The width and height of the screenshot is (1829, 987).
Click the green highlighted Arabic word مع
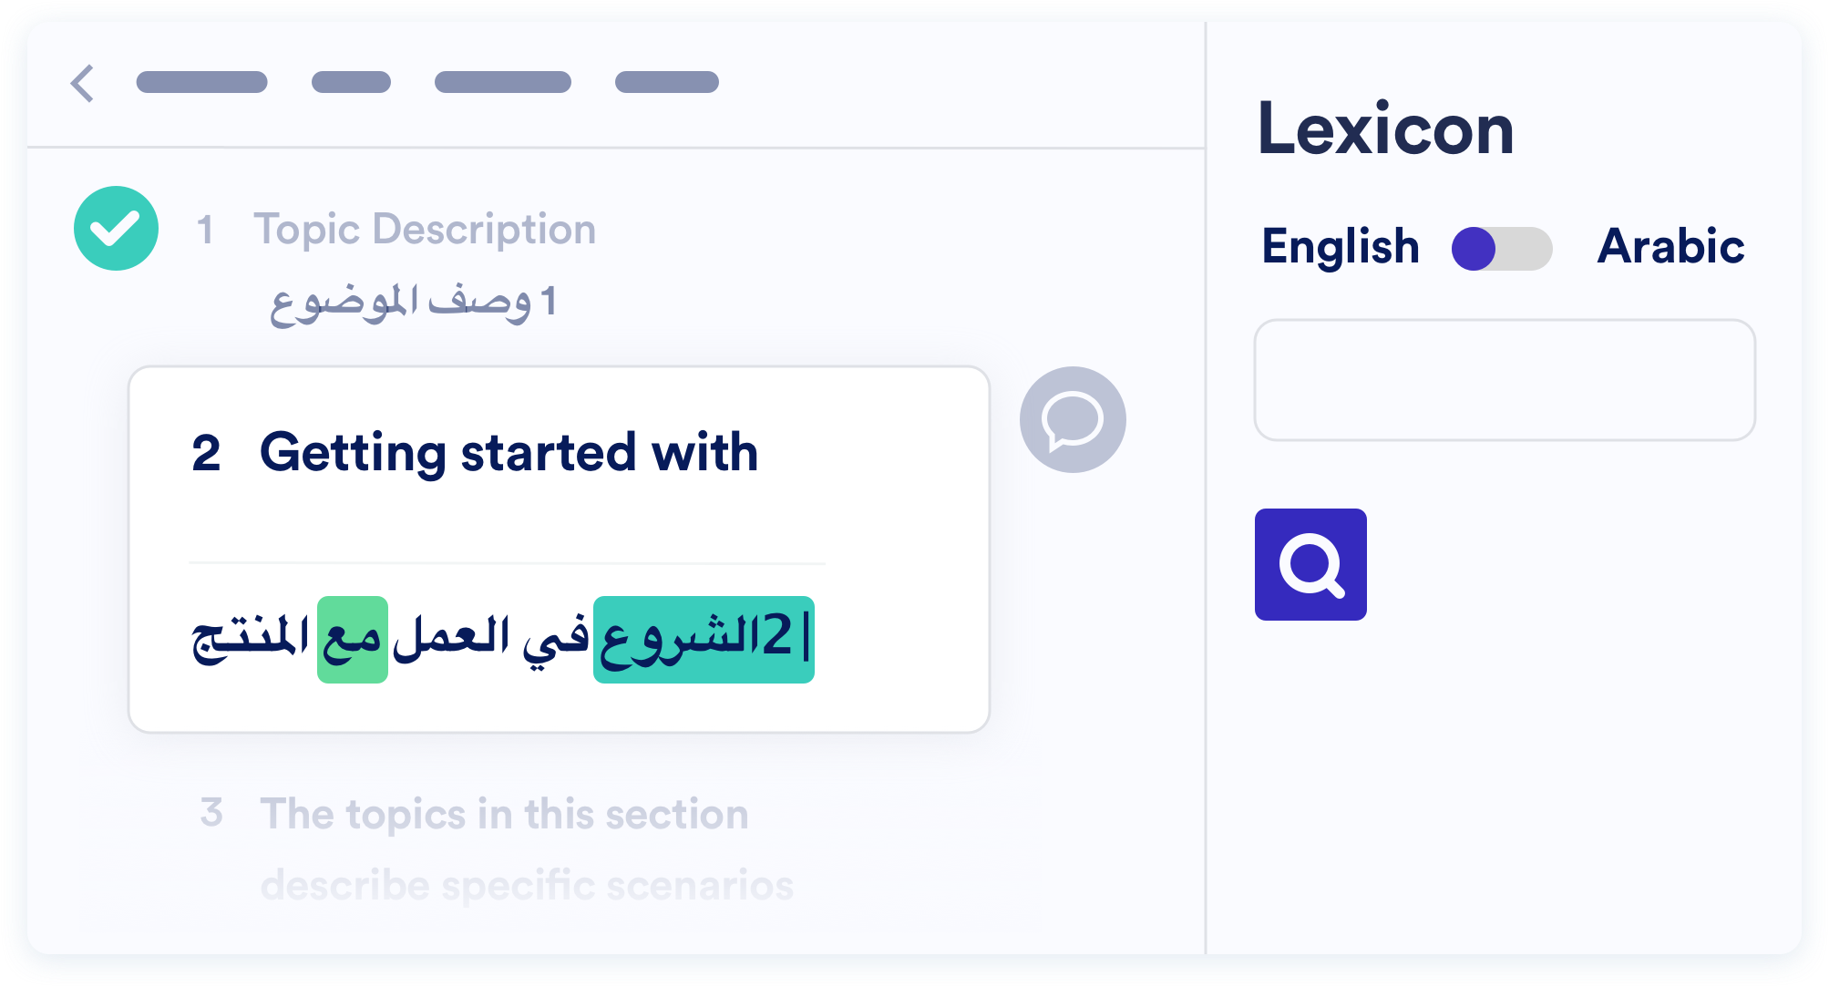pyautogui.click(x=353, y=639)
